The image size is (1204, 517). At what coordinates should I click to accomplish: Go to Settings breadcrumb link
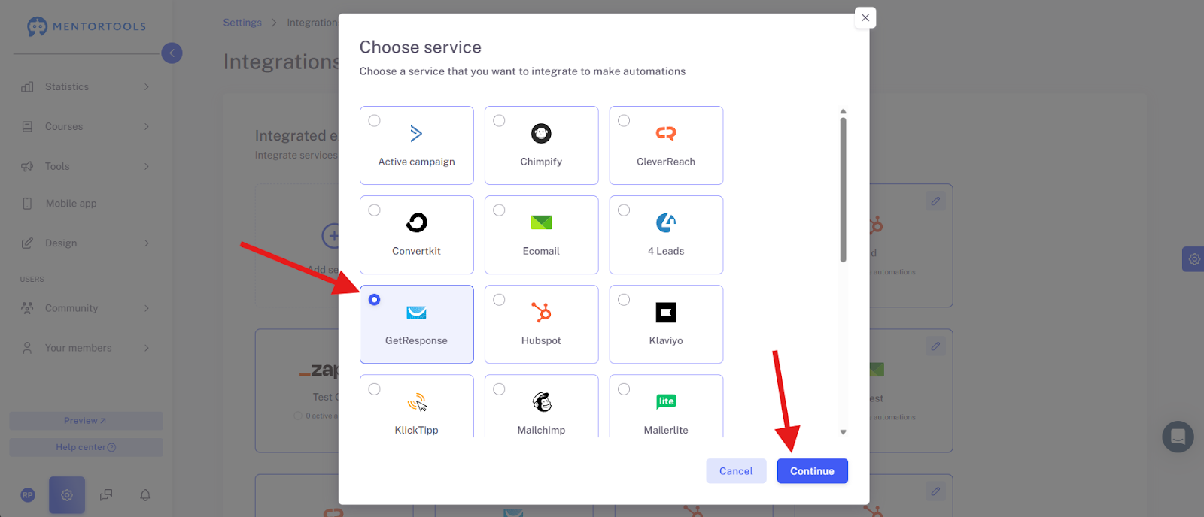tap(242, 23)
